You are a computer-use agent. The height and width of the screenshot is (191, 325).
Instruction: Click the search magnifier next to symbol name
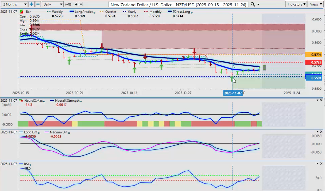(x=253, y=4)
